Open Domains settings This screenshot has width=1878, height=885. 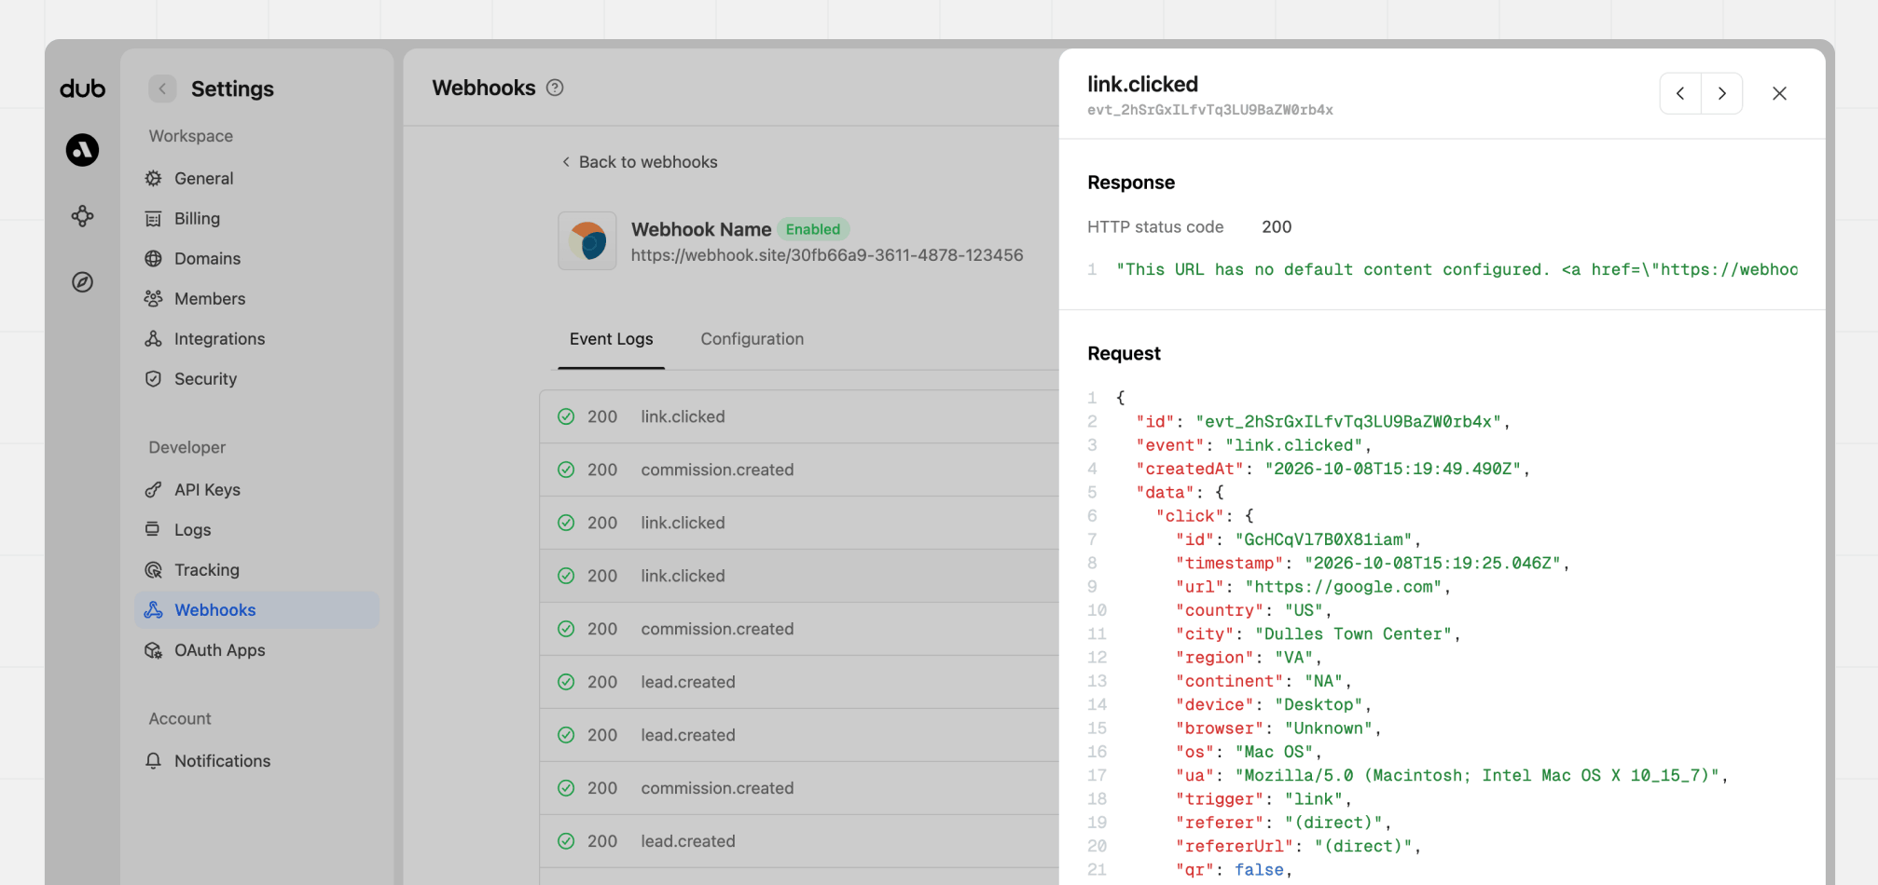pos(256,258)
